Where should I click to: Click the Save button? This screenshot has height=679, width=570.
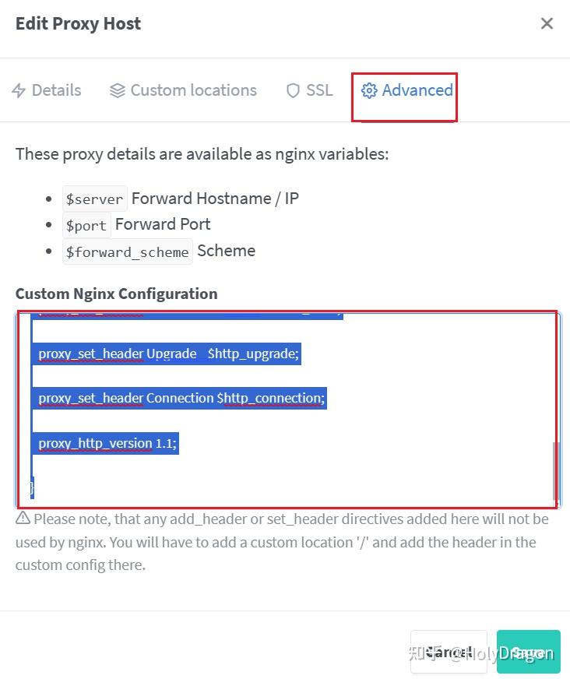tap(529, 652)
